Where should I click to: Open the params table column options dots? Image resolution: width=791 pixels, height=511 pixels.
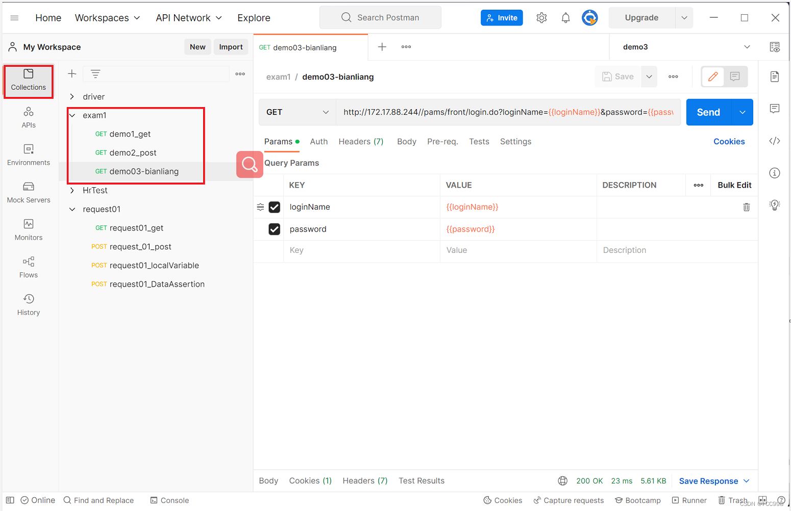coord(699,185)
